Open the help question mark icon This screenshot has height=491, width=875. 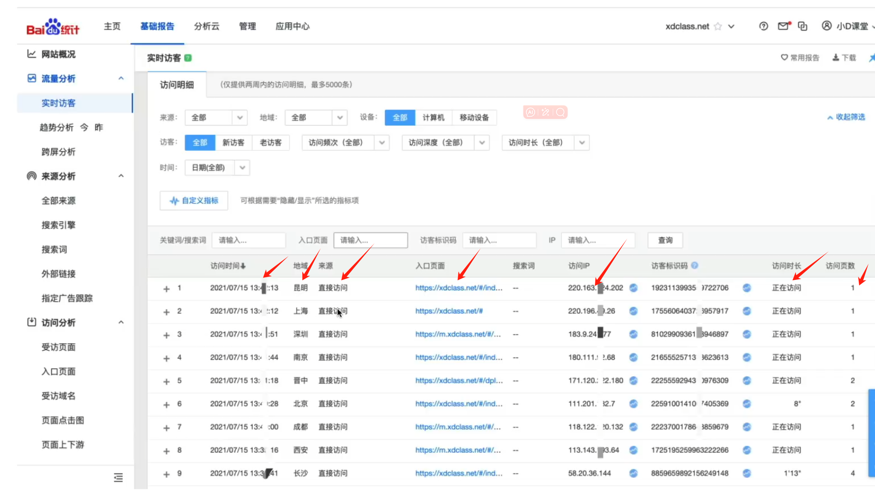763,26
